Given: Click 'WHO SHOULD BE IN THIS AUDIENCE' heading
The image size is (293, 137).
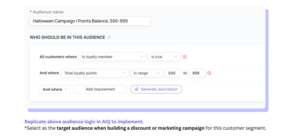Looking at the screenshot, I should pos(68,37).
